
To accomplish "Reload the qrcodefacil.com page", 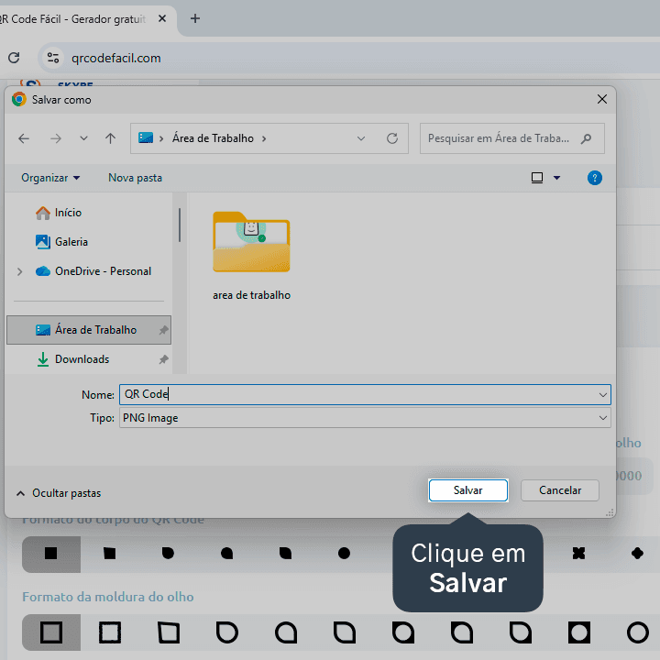I will coord(14,58).
